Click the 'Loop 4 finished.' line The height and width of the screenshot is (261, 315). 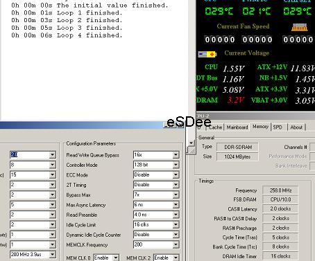point(90,35)
